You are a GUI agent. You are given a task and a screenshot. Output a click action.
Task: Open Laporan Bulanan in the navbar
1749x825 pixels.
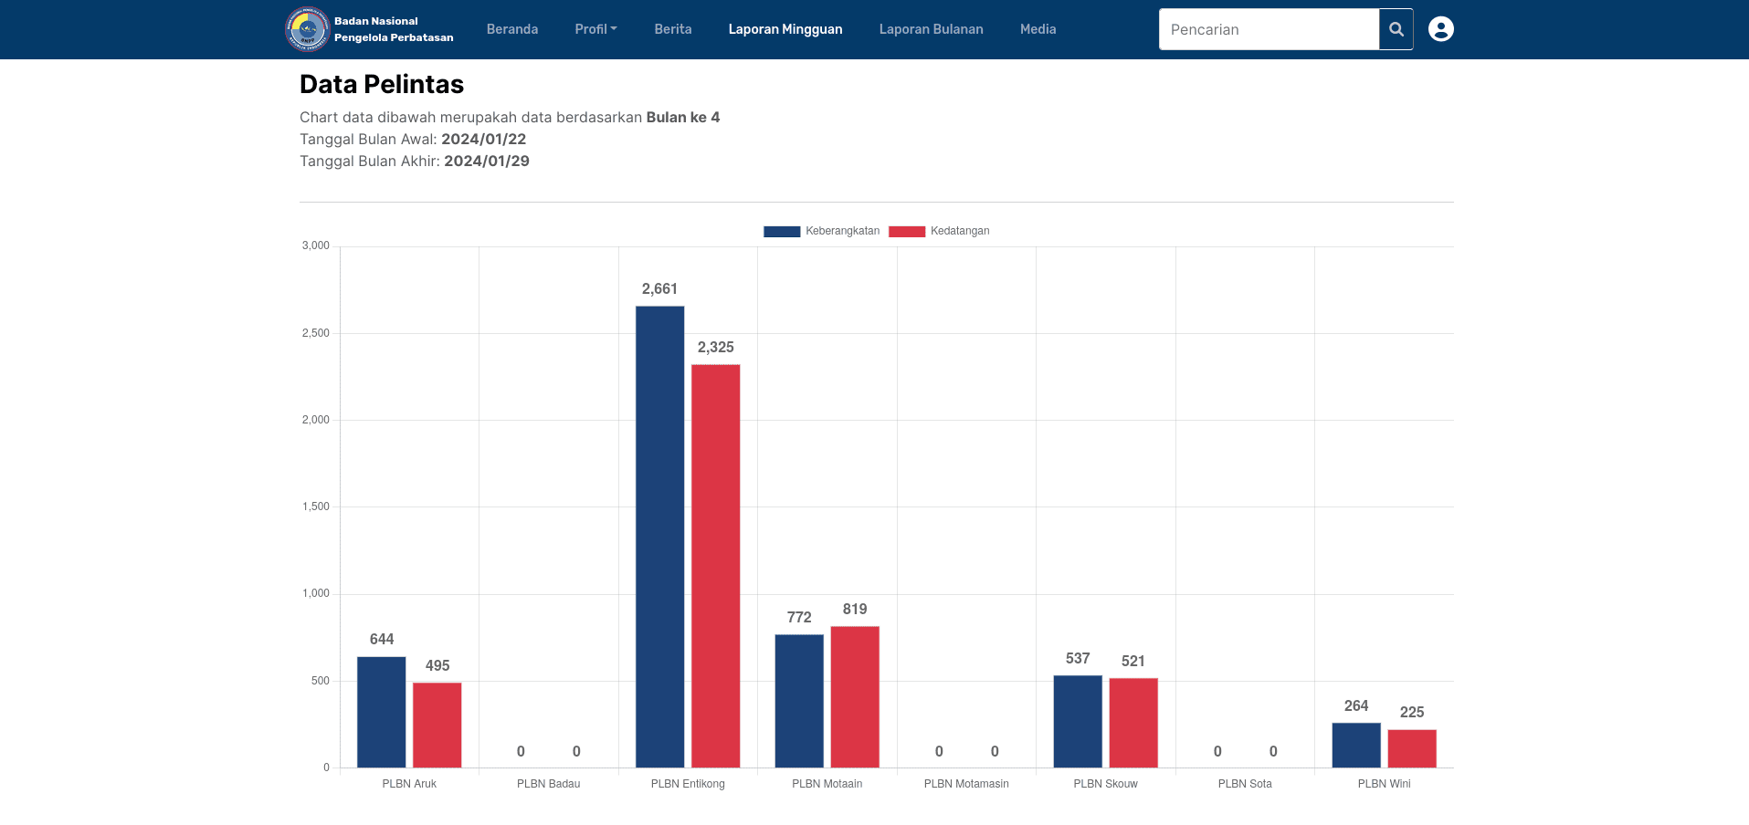pyautogui.click(x=932, y=29)
